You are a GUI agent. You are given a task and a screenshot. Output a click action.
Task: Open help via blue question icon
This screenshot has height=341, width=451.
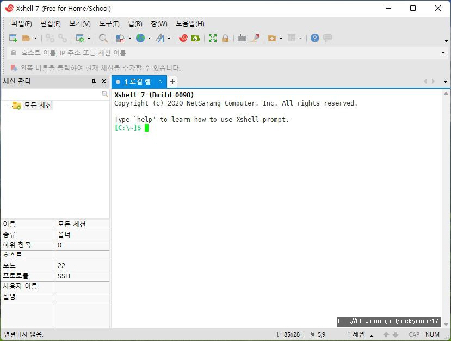click(314, 38)
